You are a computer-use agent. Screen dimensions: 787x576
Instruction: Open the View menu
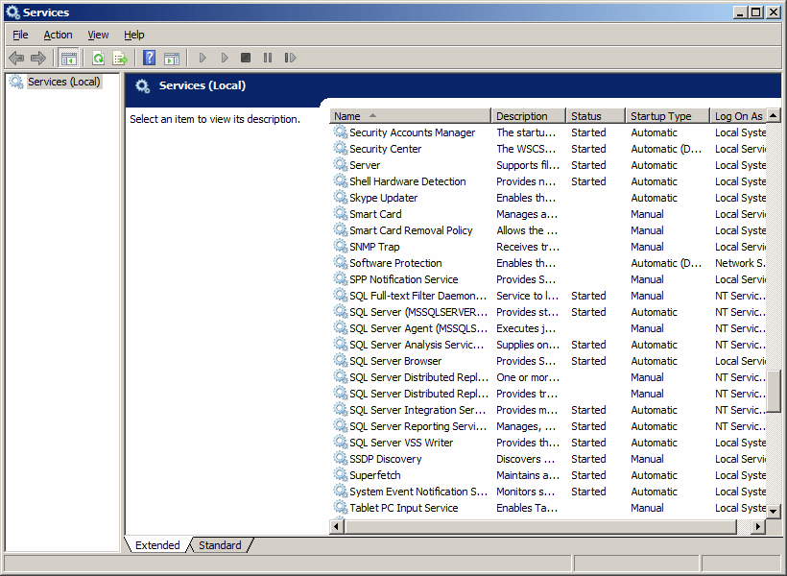[x=98, y=35]
